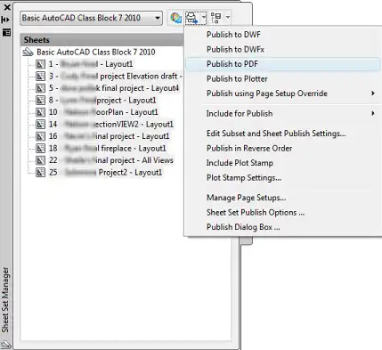Viewport: 382px width, 350px height.
Task: Click the Sheet Selections icon
Action: pyautogui.click(x=216, y=18)
